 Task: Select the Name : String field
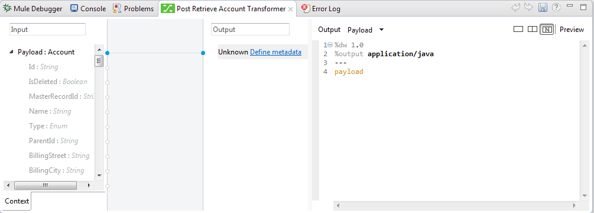tap(50, 111)
